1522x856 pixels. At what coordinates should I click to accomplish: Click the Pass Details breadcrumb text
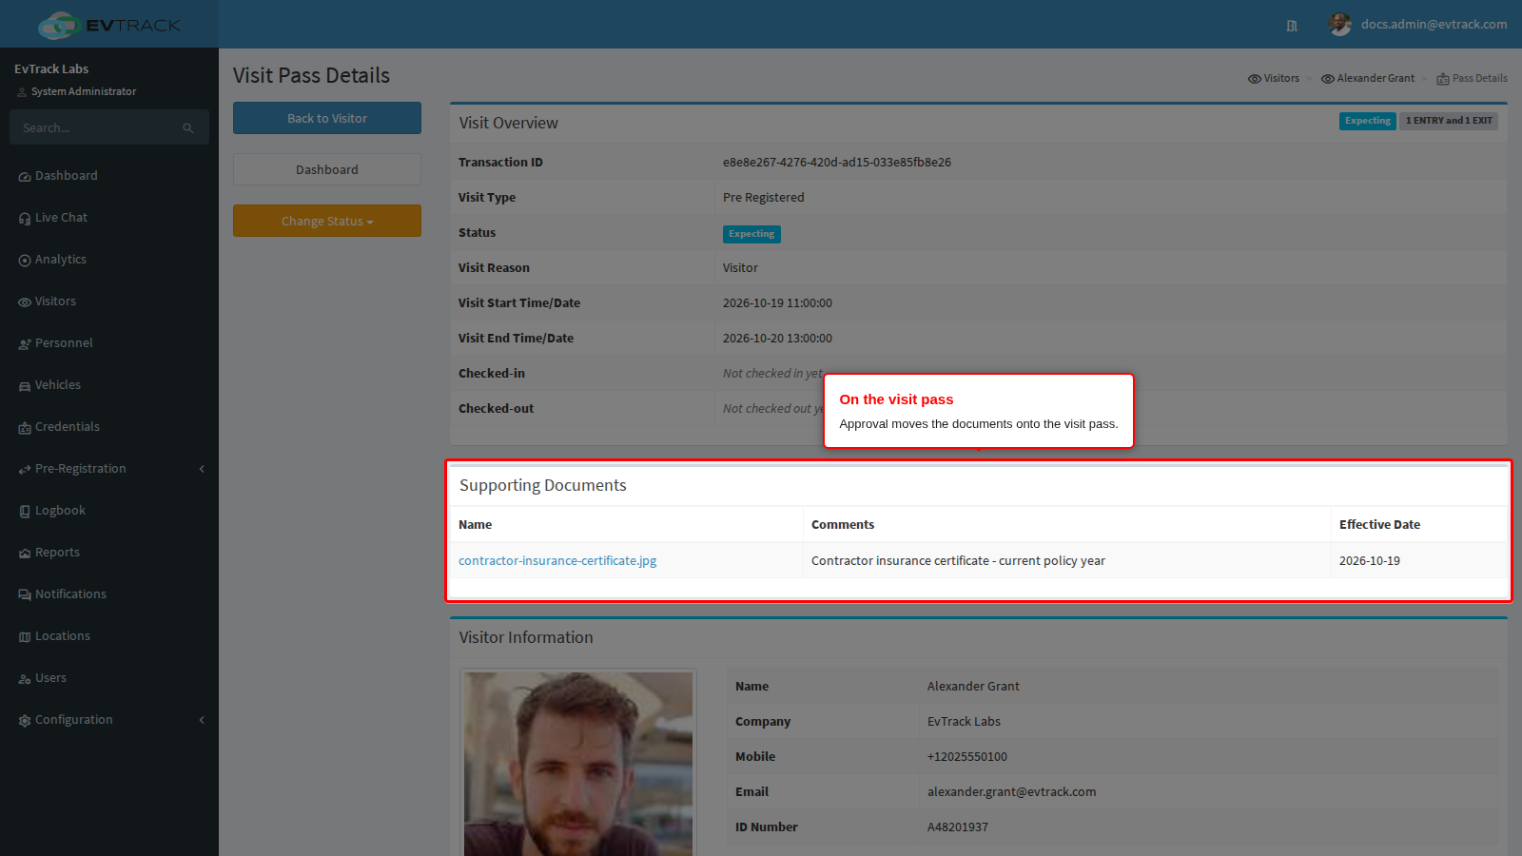pyautogui.click(x=1480, y=79)
